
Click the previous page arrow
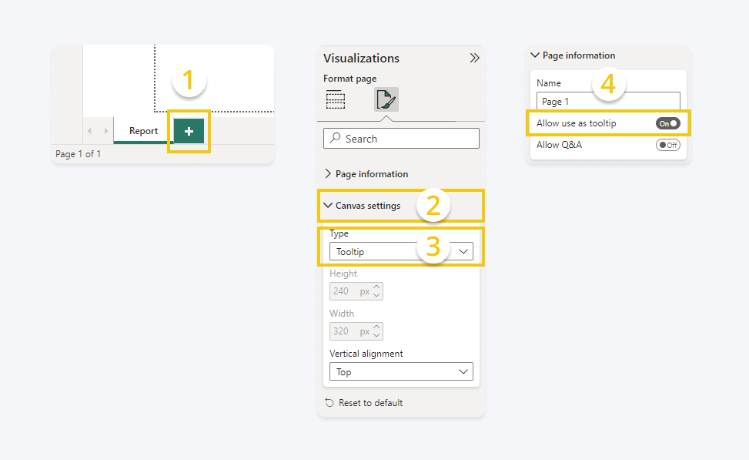(x=89, y=132)
